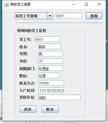Screen dimensions: 108x123
Task: Maximize the 修改员工信息 window
Action: point(86,4)
